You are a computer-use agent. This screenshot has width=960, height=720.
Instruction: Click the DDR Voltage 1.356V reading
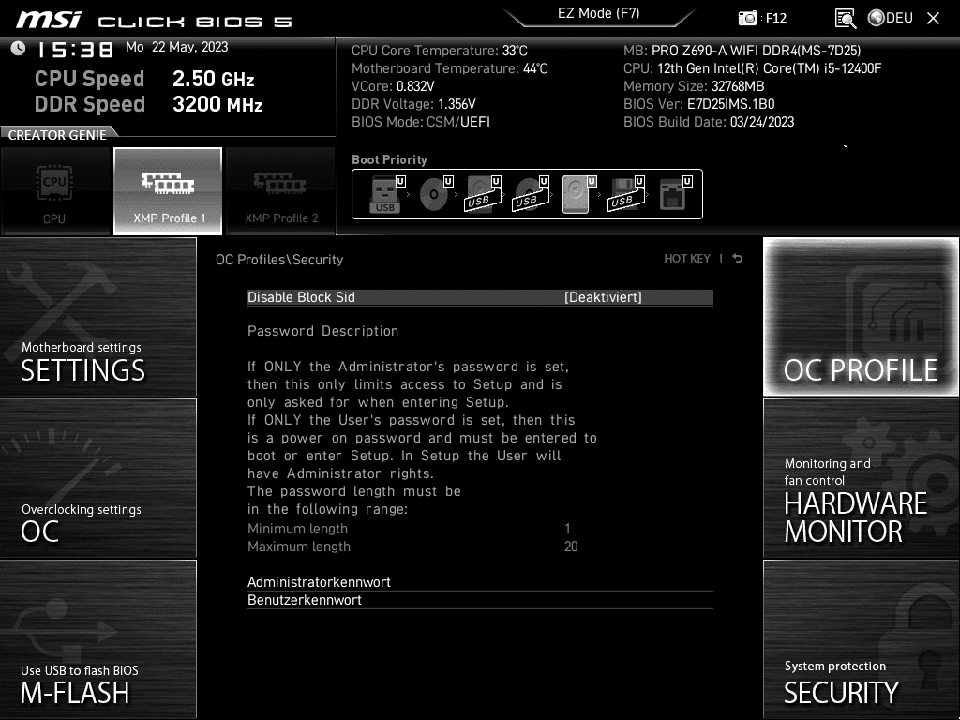pos(413,104)
